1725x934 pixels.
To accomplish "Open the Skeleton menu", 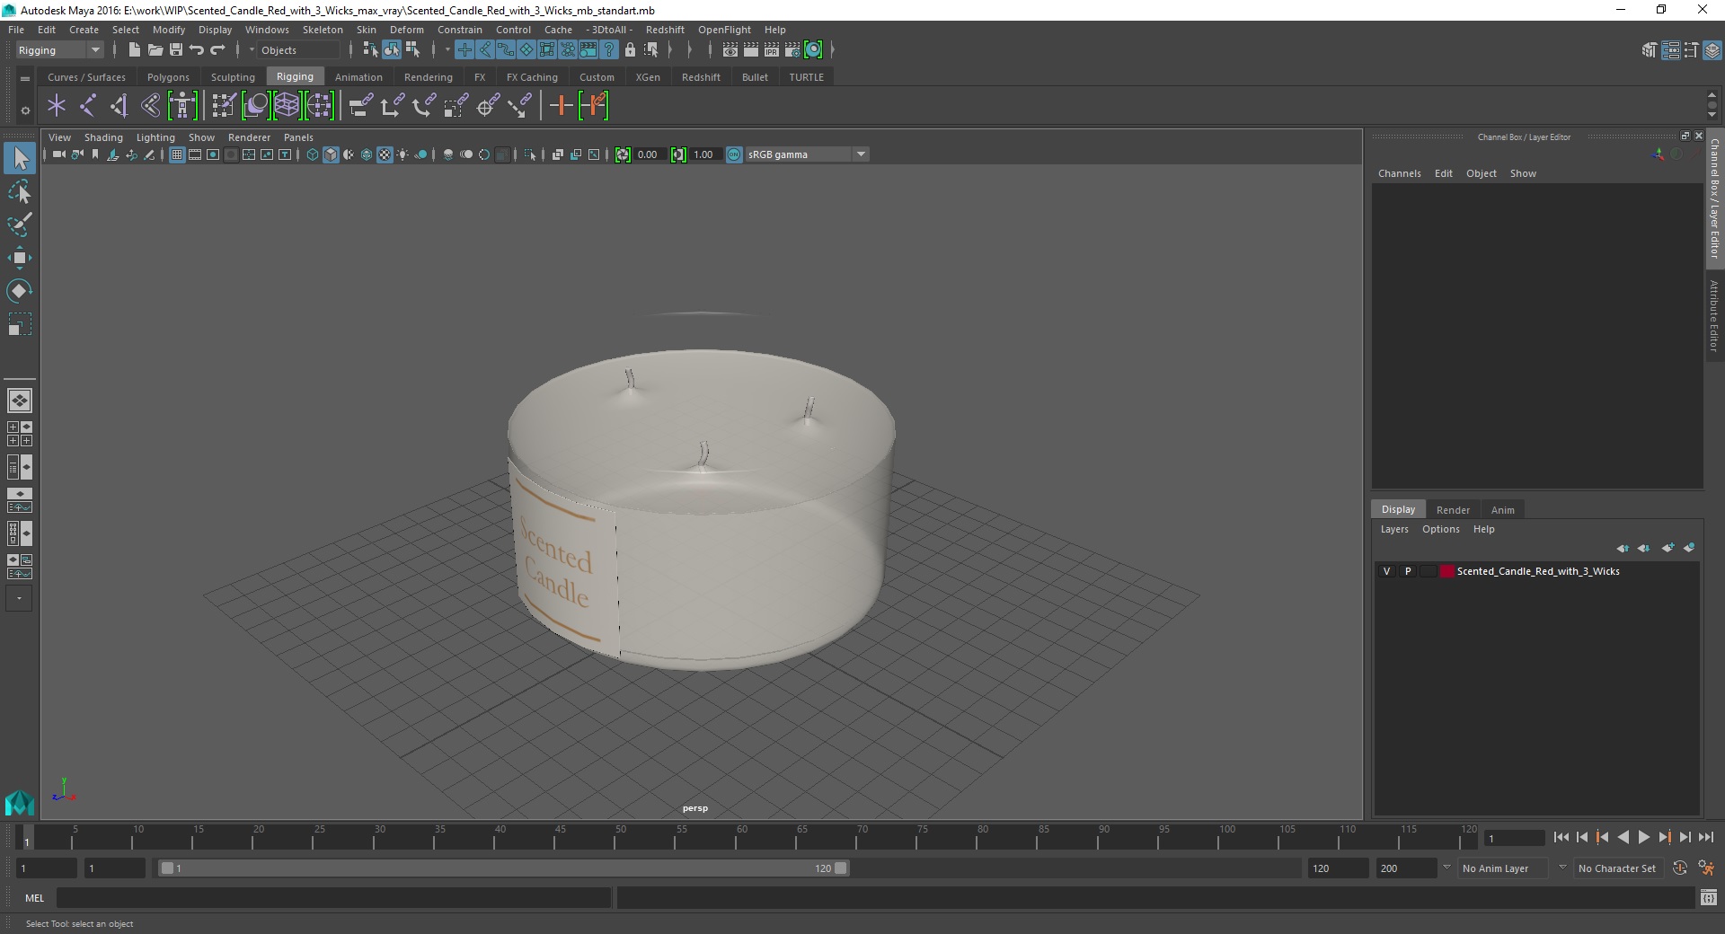I will point(322,30).
